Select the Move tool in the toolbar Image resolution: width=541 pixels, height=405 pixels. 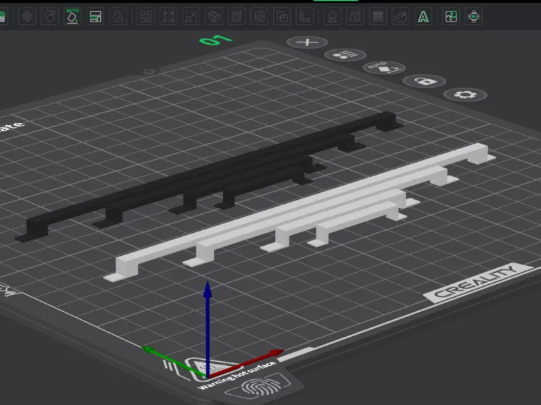click(27, 16)
